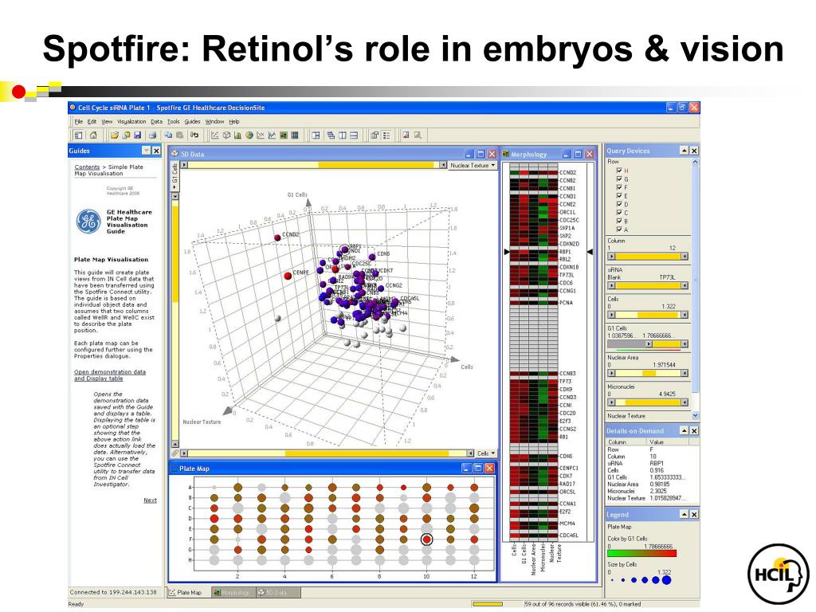816x612 pixels.
Task: Toggle the Row E checkbox
Action: 618,196
